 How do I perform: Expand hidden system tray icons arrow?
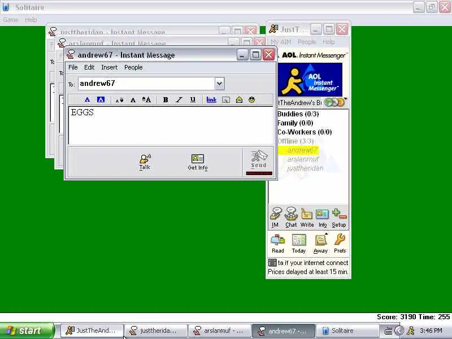[x=399, y=331]
